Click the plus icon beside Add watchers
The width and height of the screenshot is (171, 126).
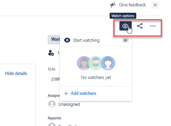click(x=66, y=94)
